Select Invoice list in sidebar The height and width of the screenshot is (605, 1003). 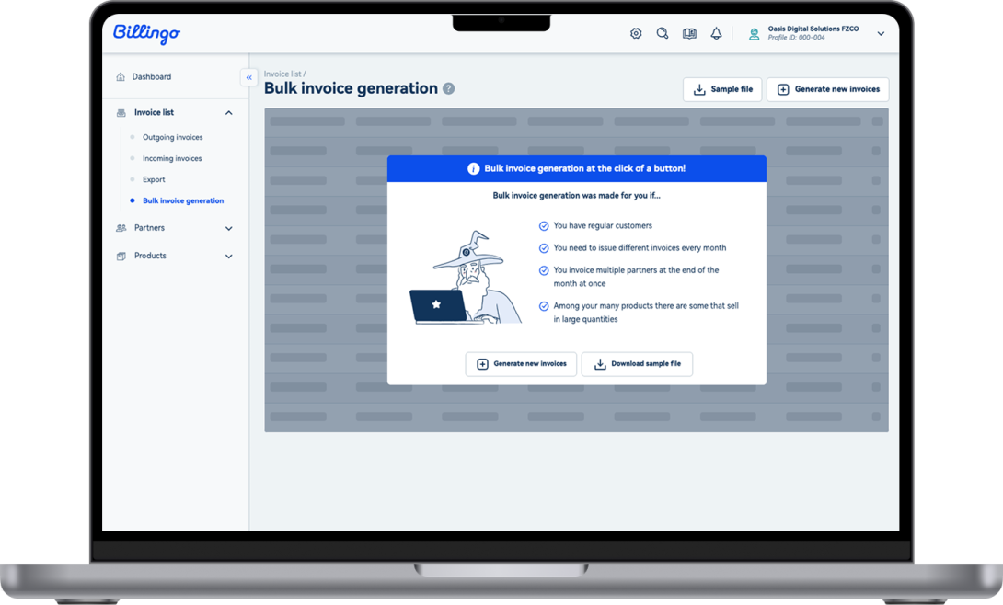(x=154, y=112)
